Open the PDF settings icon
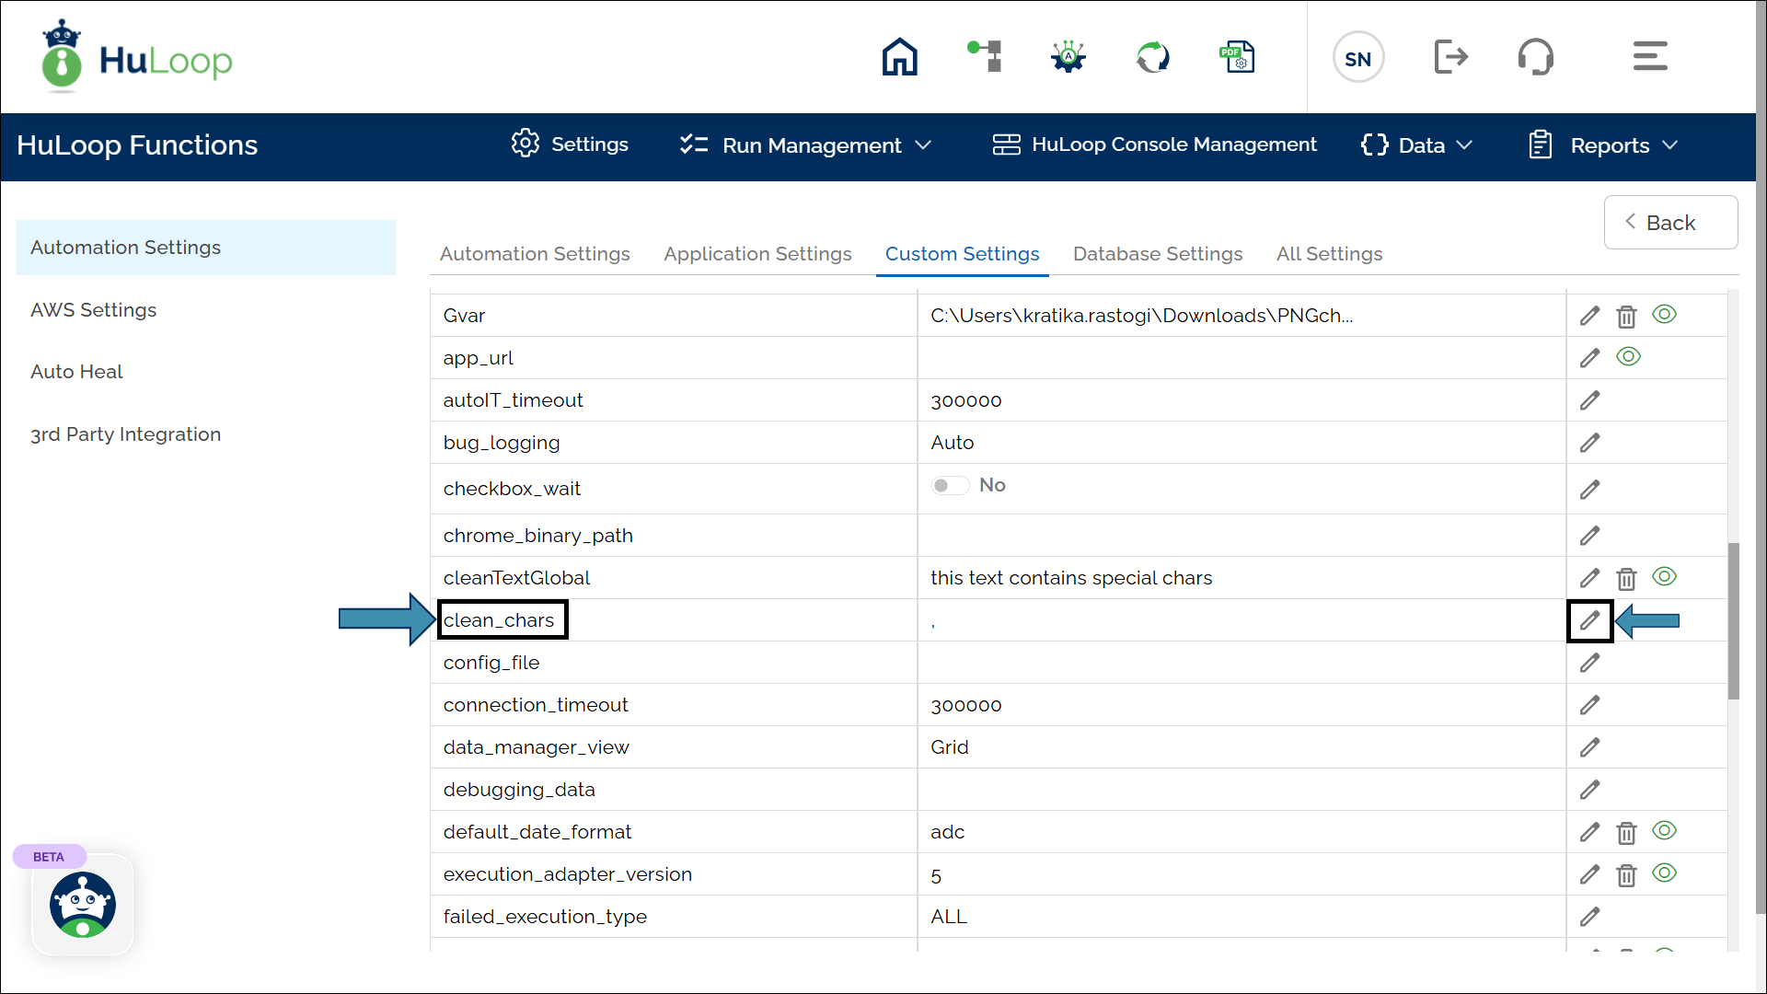This screenshot has height=994, width=1767. (1237, 57)
